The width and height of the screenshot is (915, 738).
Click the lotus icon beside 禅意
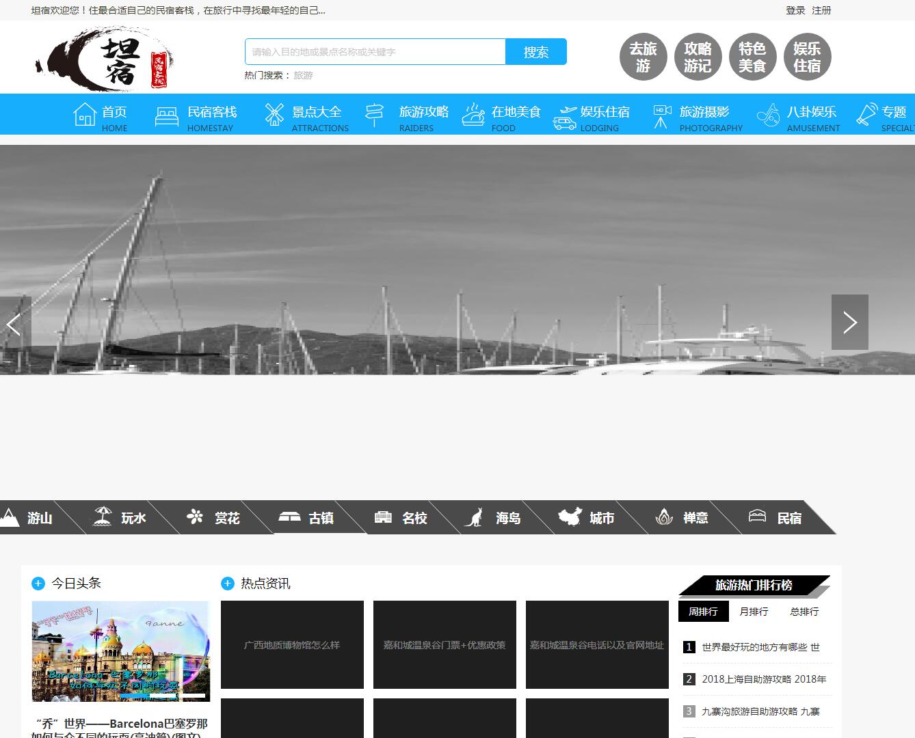click(664, 517)
